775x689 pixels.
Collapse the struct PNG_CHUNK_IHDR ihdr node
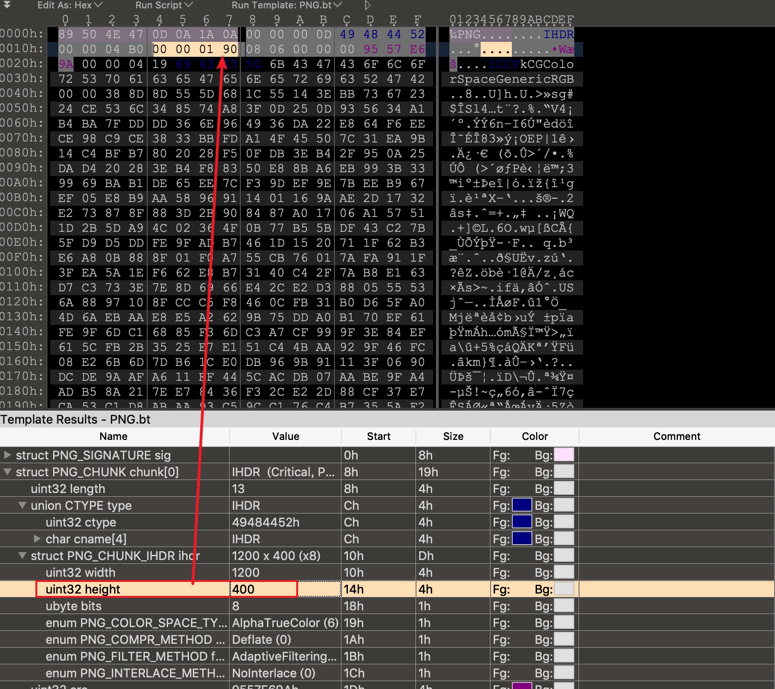22,555
